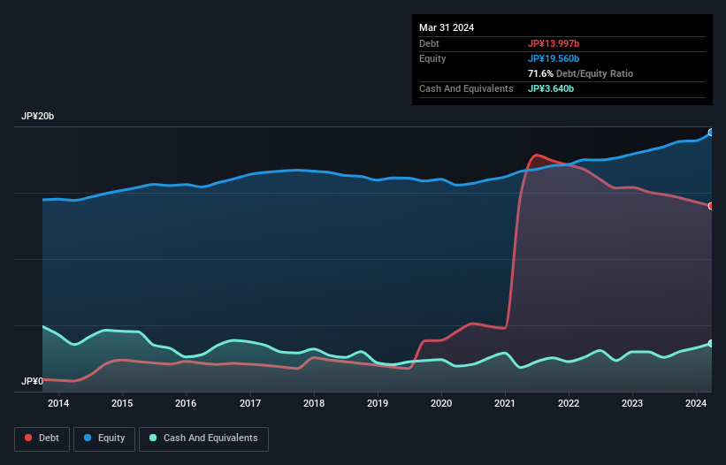
Task: Select the 2022 x-axis label
Action: point(569,403)
